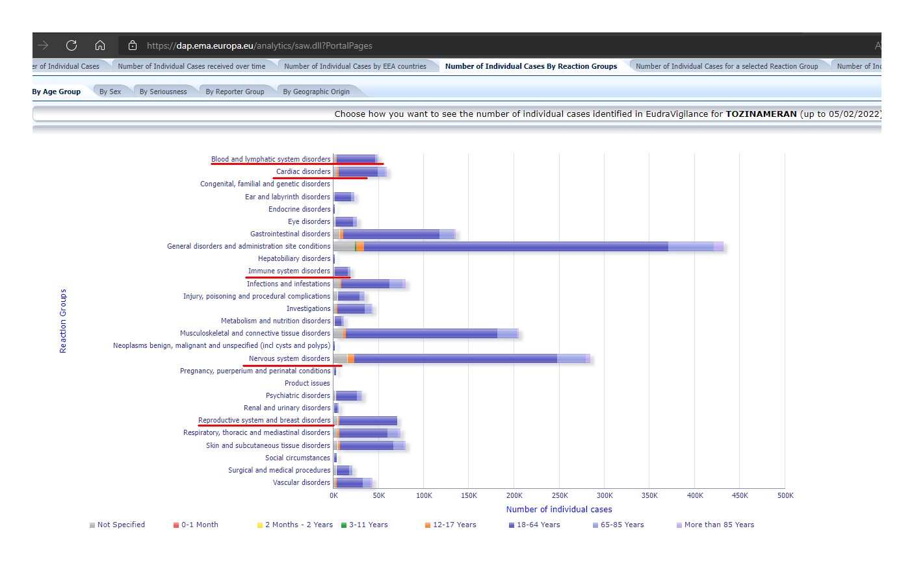Click the browser home icon
The height and width of the screenshot is (583, 914).
click(x=100, y=45)
